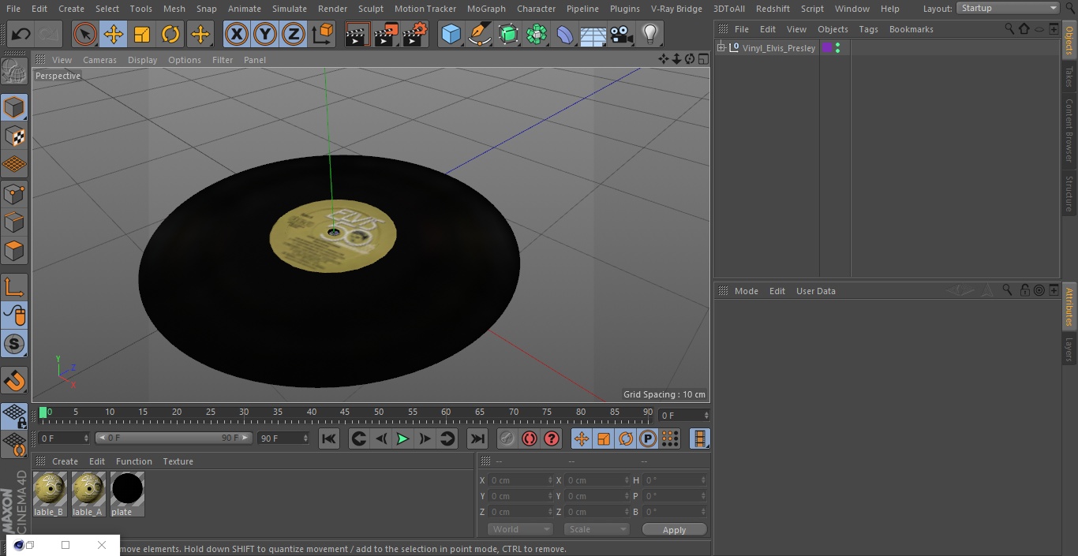Toggle the coordinate system icon
Screen dimensions: 1078x556
pyautogui.click(x=323, y=35)
